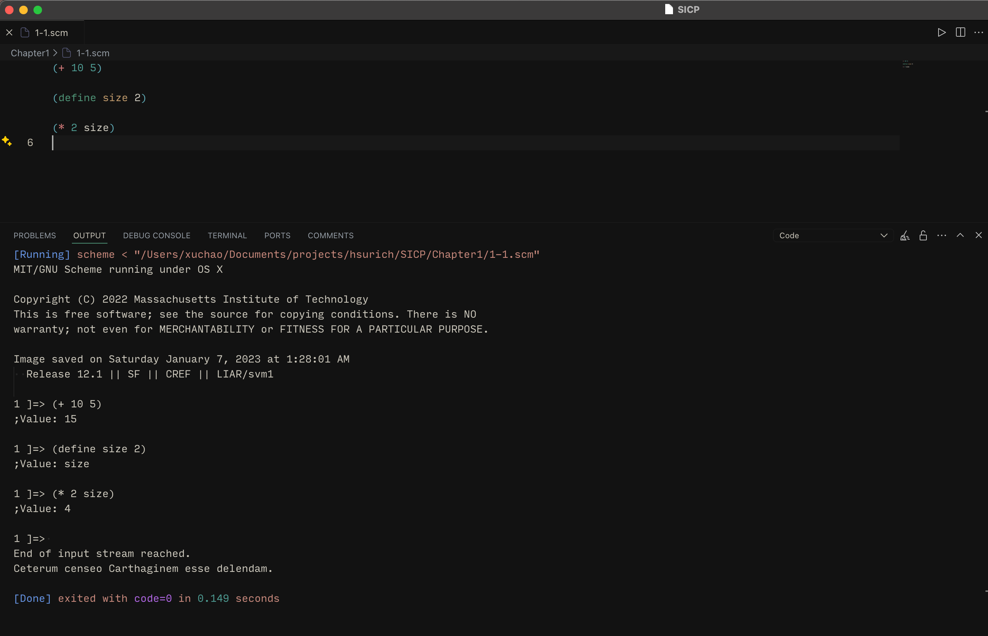Click 'Ceterum censeo Carthaginem' line
Image resolution: width=988 pixels, height=636 pixels.
tap(143, 569)
